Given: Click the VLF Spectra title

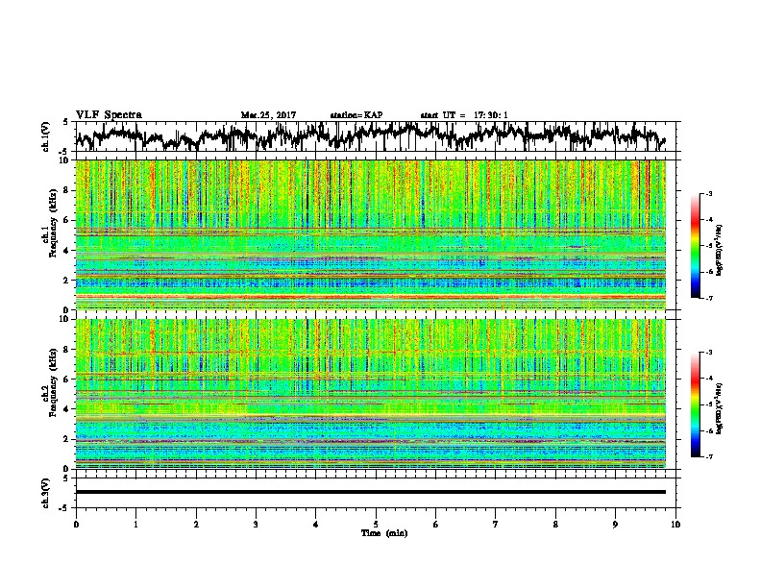Looking at the screenshot, I should (109, 115).
